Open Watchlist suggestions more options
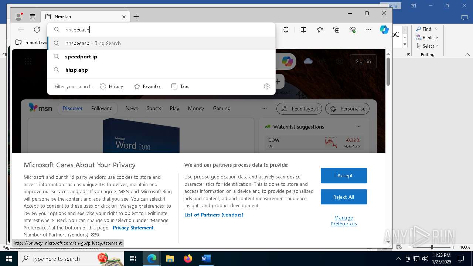 [358, 127]
